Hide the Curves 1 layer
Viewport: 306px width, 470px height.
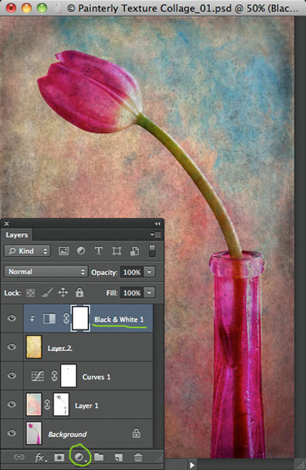[11, 375]
